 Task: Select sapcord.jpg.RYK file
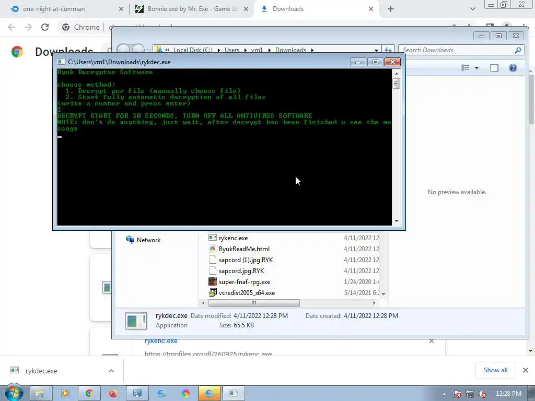[241, 271]
